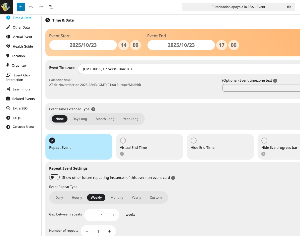Click the info icon under Virtual End Time
Screen dimensions: 300x238
click(x=122, y=154)
